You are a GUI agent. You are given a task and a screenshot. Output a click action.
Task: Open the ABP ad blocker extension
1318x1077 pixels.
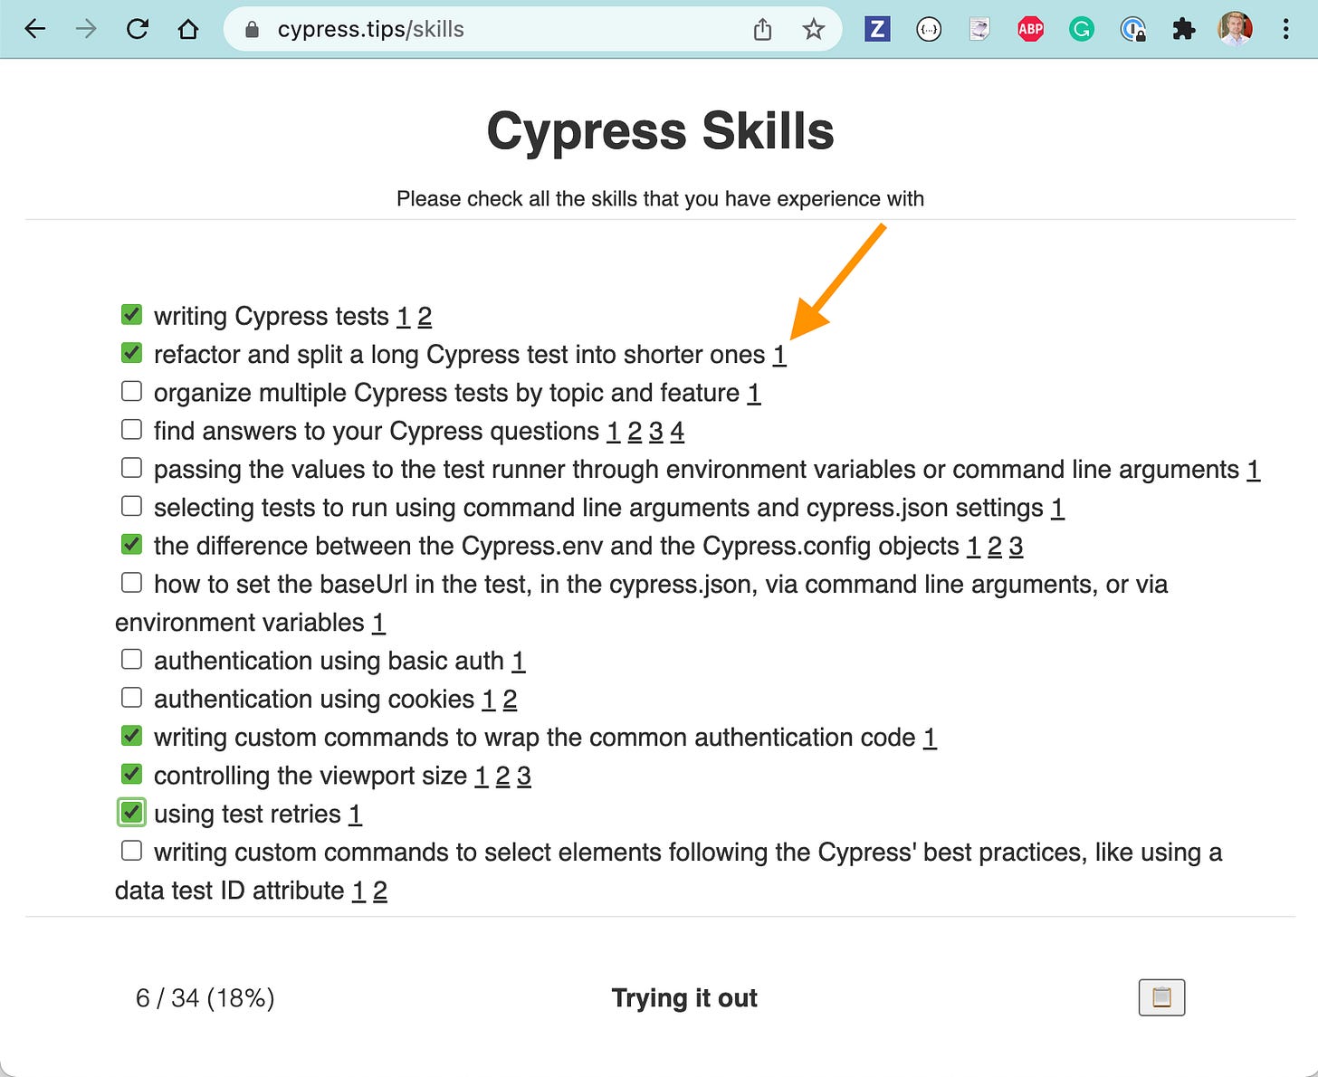click(x=1030, y=29)
